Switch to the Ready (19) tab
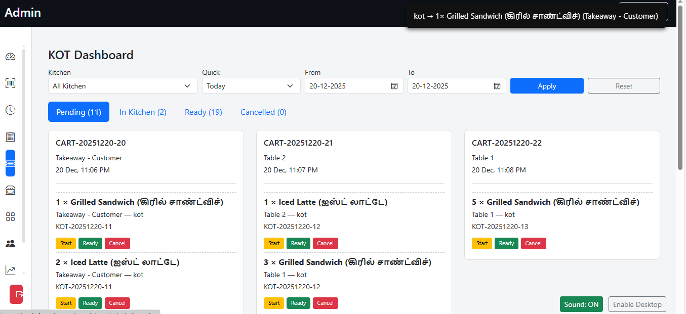Screen dimensions: 686x314 click(x=203, y=112)
